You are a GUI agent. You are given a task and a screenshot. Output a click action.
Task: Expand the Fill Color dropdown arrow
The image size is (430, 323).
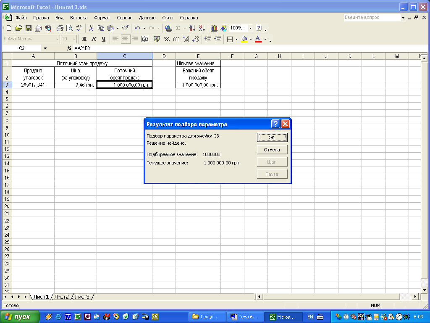tap(251, 39)
